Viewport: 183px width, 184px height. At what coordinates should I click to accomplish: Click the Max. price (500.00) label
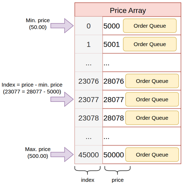pyautogui.click(x=38, y=153)
